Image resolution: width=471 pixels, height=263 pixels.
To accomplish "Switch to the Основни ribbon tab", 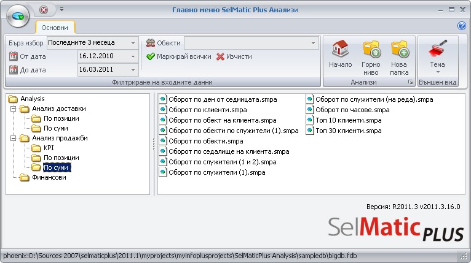I will coord(55,28).
